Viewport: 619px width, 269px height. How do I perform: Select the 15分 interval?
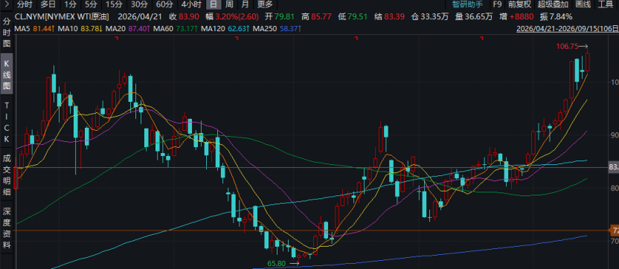pyautogui.click(x=114, y=4)
